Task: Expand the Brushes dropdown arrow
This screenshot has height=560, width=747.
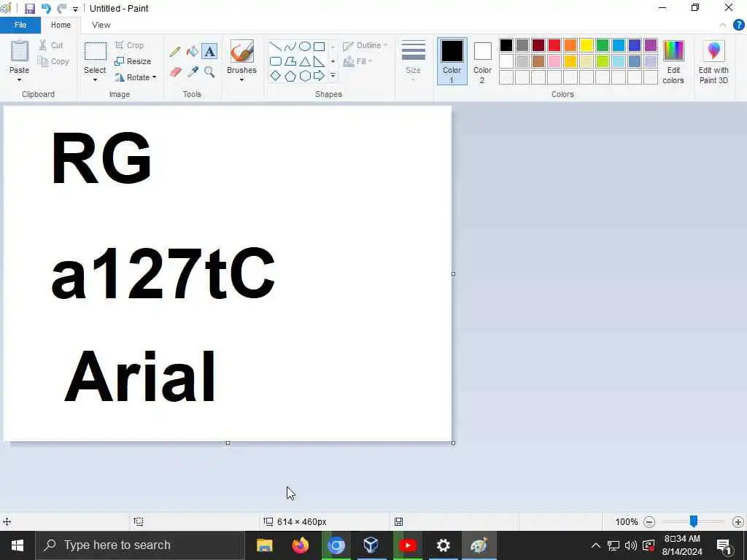Action: [241, 80]
